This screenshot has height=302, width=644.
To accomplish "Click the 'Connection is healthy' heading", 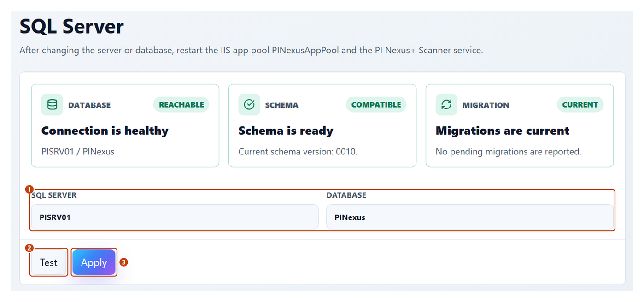I will click(x=105, y=131).
